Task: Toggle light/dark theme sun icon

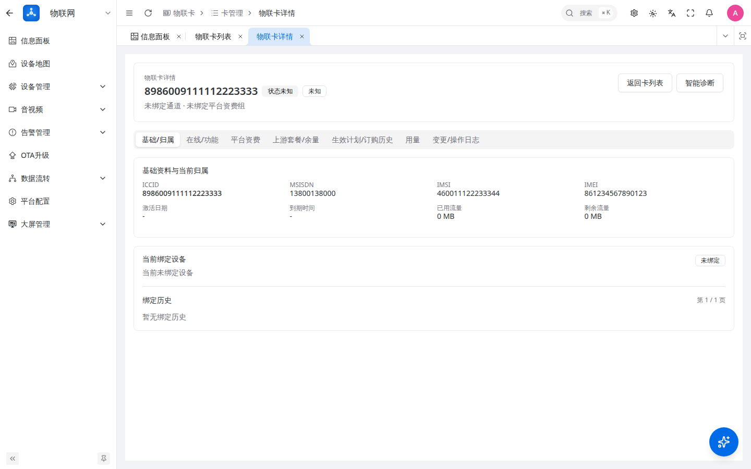Action: click(x=653, y=13)
